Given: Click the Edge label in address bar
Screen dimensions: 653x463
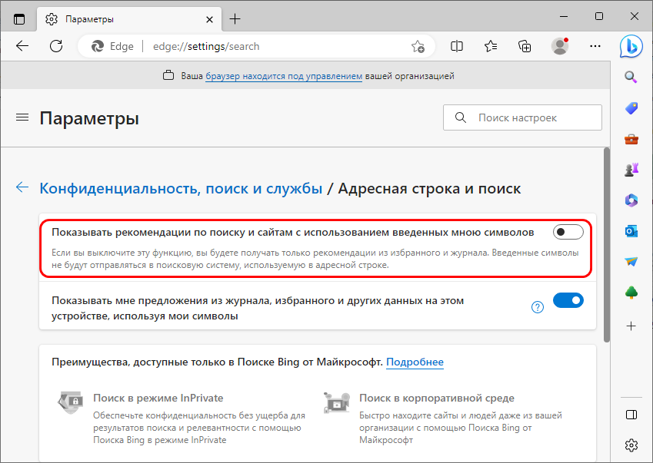Looking at the screenshot, I should coord(122,46).
